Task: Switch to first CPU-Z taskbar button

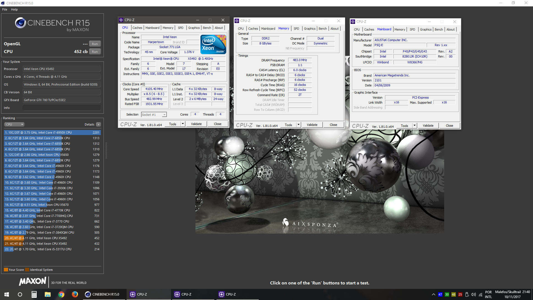Action: [149, 294]
